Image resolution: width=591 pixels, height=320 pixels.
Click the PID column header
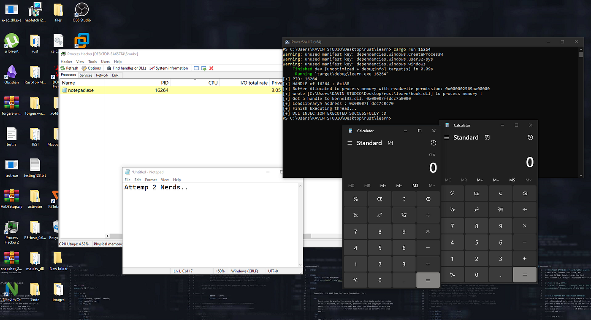(x=165, y=83)
